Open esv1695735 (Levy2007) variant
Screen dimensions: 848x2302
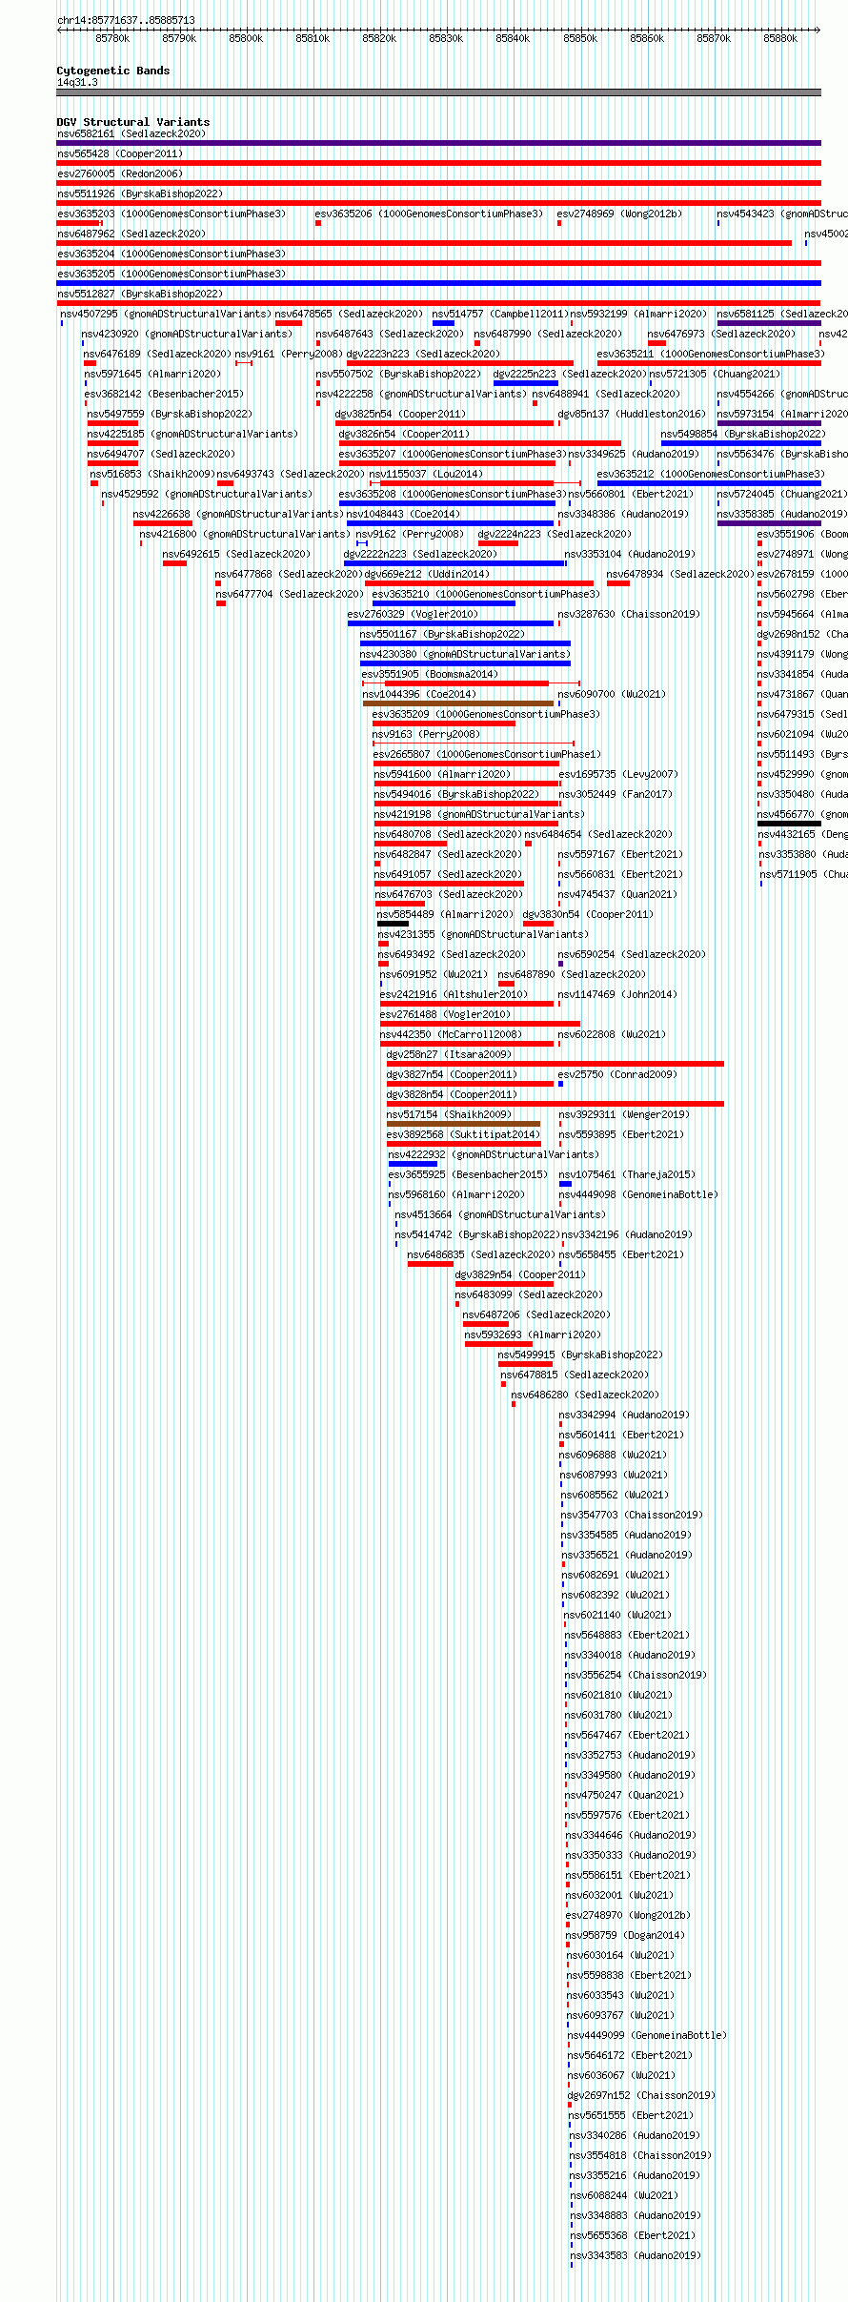[618, 774]
